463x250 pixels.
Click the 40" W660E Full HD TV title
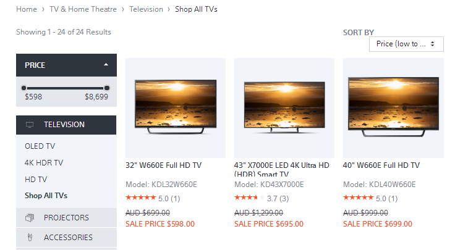[x=381, y=165]
